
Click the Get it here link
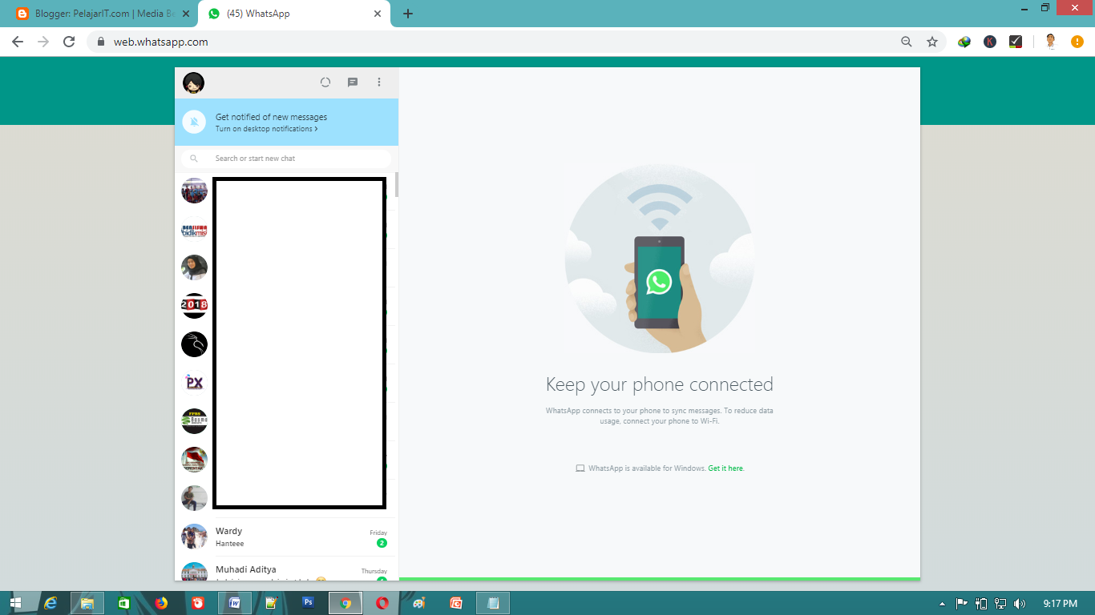[724, 468]
